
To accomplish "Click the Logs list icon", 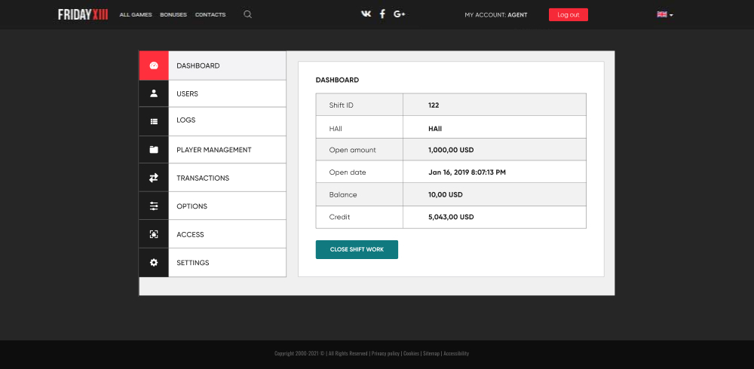I will (154, 121).
